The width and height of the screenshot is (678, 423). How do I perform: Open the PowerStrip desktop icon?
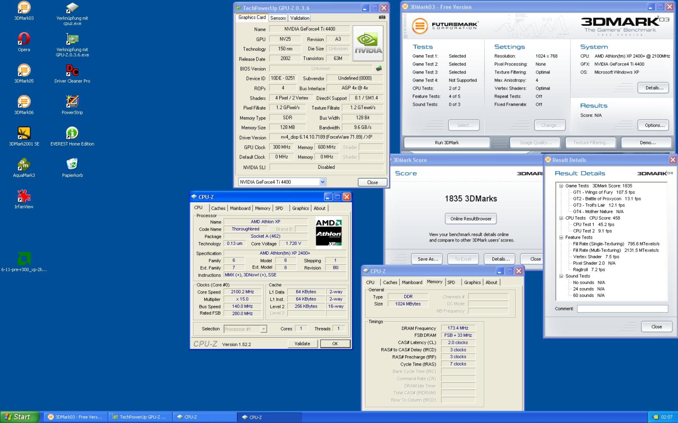[72, 105]
